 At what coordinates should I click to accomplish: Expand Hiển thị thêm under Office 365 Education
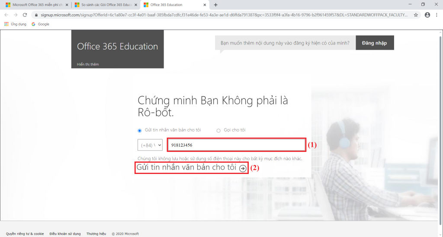point(88,64)
